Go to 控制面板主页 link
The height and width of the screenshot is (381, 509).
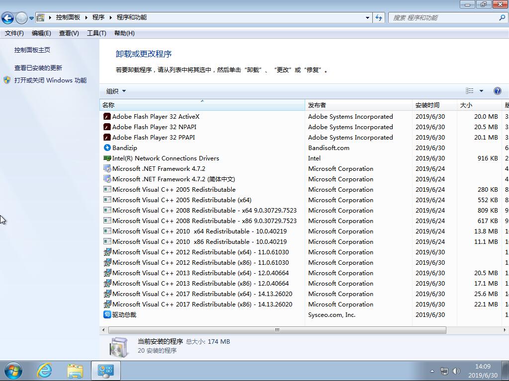(x=32, y=50)
